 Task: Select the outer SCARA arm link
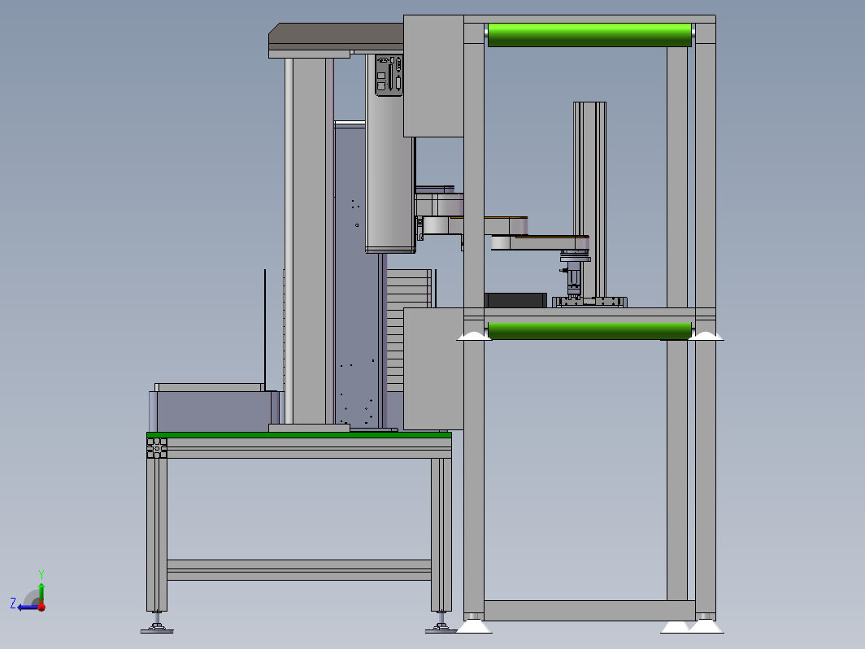point(540,243)
